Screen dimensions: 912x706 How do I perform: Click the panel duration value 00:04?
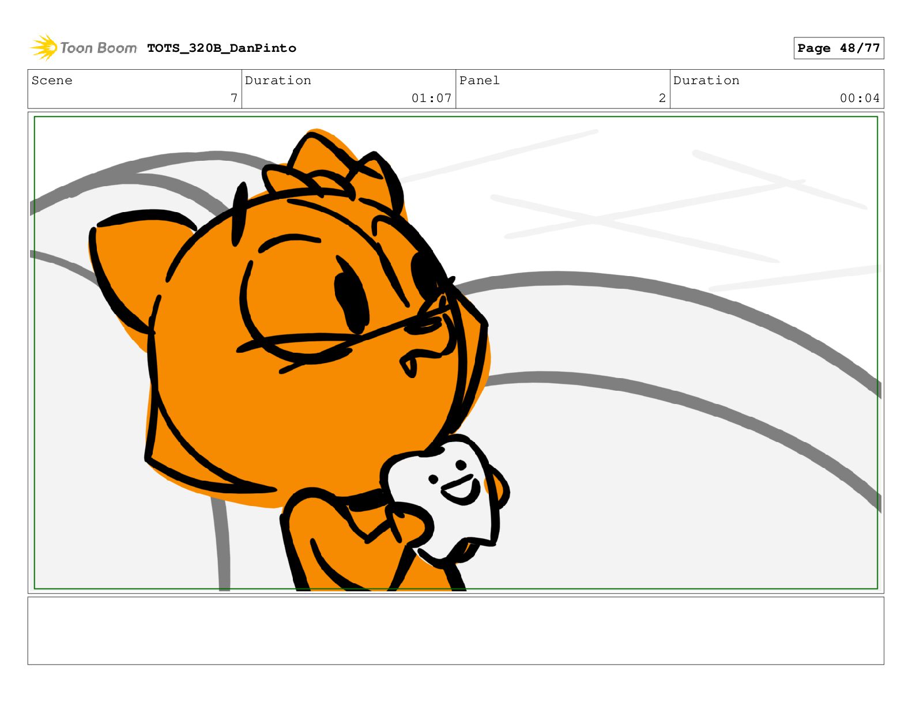click(x=860, y=98)
